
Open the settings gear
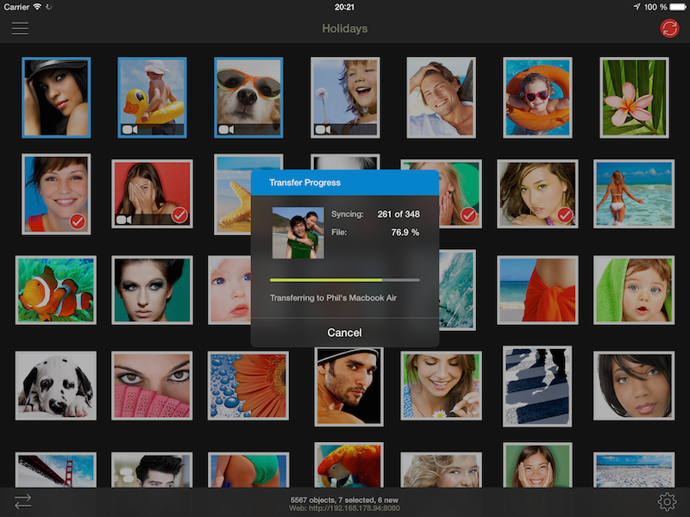667,501
